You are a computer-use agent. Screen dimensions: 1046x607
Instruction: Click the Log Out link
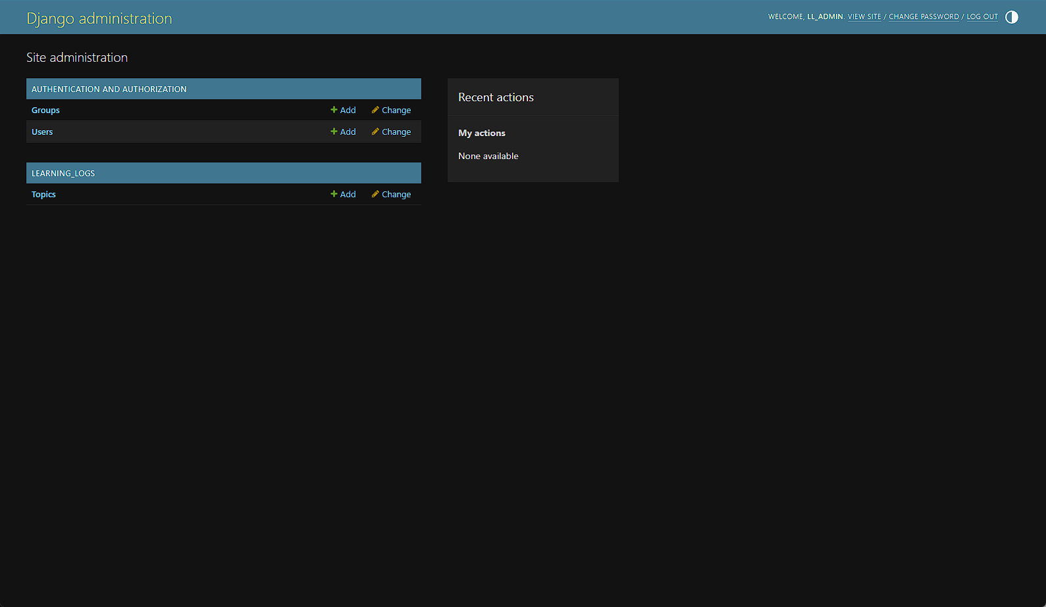[982, 16]
